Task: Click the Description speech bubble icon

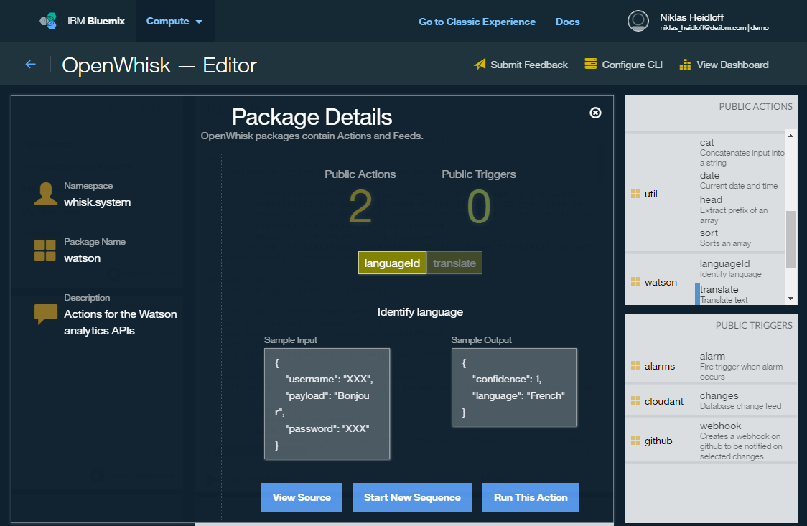Action: point(46,314)
